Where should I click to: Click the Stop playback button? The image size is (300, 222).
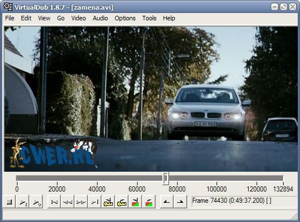tap(9, 202)
